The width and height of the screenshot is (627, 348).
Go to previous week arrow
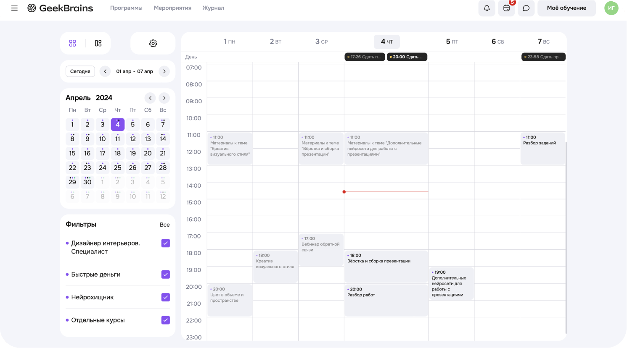(105, 71)
